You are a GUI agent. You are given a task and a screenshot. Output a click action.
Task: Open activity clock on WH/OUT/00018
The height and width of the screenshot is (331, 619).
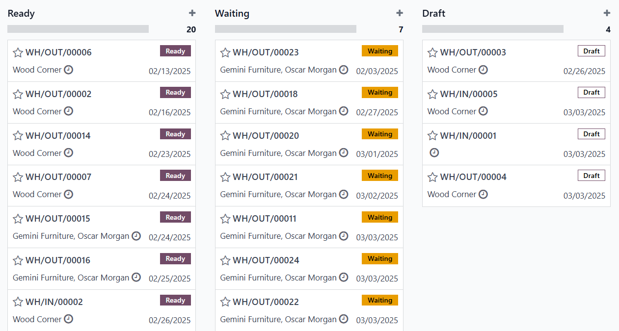click(x=344, y=111)
